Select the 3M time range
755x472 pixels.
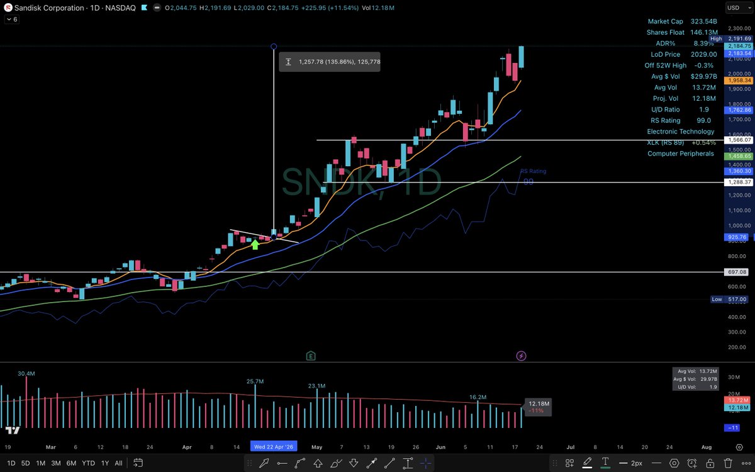tap(56, 463)
